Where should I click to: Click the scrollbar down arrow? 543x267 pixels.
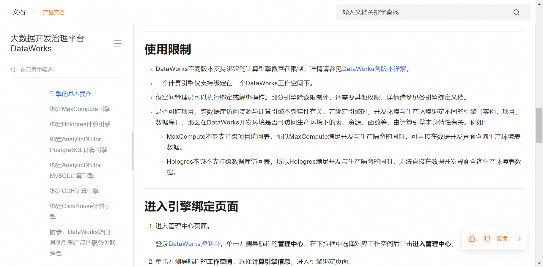click(x=539, y=263)
